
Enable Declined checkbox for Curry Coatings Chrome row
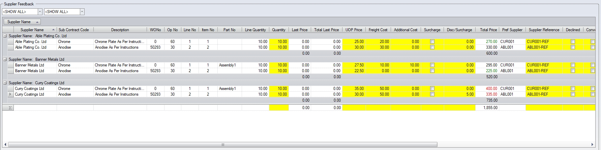point(573,89)
